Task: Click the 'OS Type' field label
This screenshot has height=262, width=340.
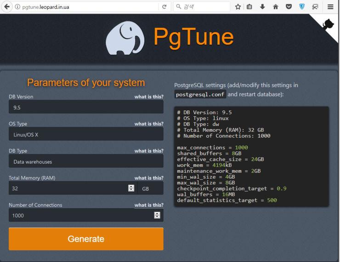Action: (18, 124)
